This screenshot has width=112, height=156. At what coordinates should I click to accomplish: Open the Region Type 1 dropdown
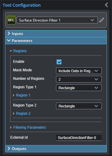pos(79,88)
